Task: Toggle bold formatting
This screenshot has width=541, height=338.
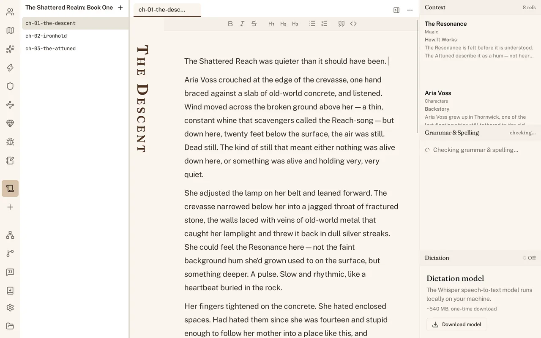Action: (x=230, y=24)
